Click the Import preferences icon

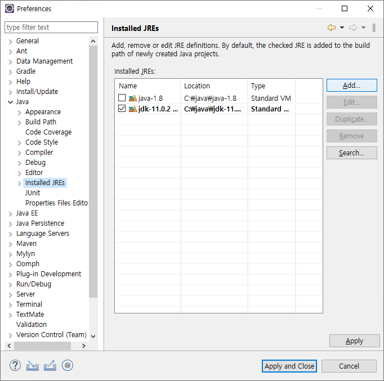pyautogui.click(x=33, y=366)
